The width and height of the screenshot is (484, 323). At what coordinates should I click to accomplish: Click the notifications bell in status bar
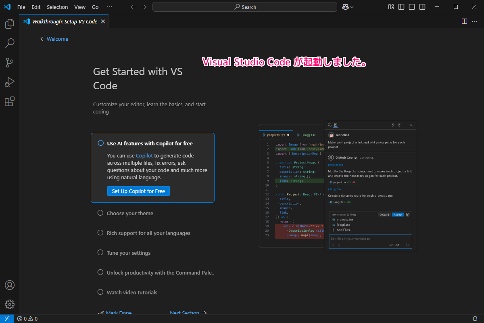pyautogui.click(x=475, y=319)
